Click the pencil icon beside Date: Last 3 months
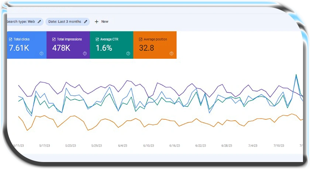 tap(86, 22)
